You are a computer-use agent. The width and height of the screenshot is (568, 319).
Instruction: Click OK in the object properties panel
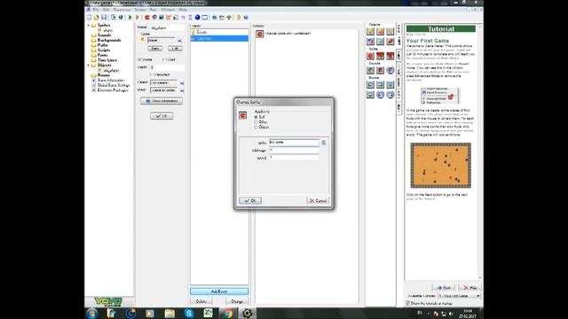pos(162,116)
